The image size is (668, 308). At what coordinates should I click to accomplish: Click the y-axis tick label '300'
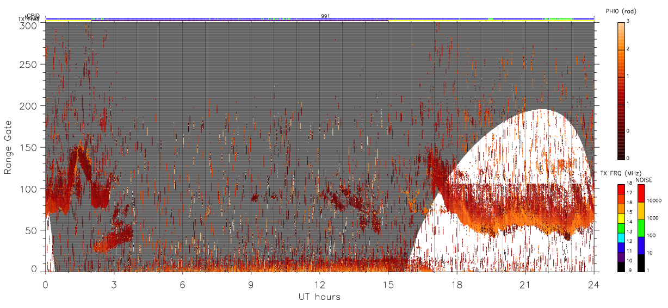click(x=28, y=25)
